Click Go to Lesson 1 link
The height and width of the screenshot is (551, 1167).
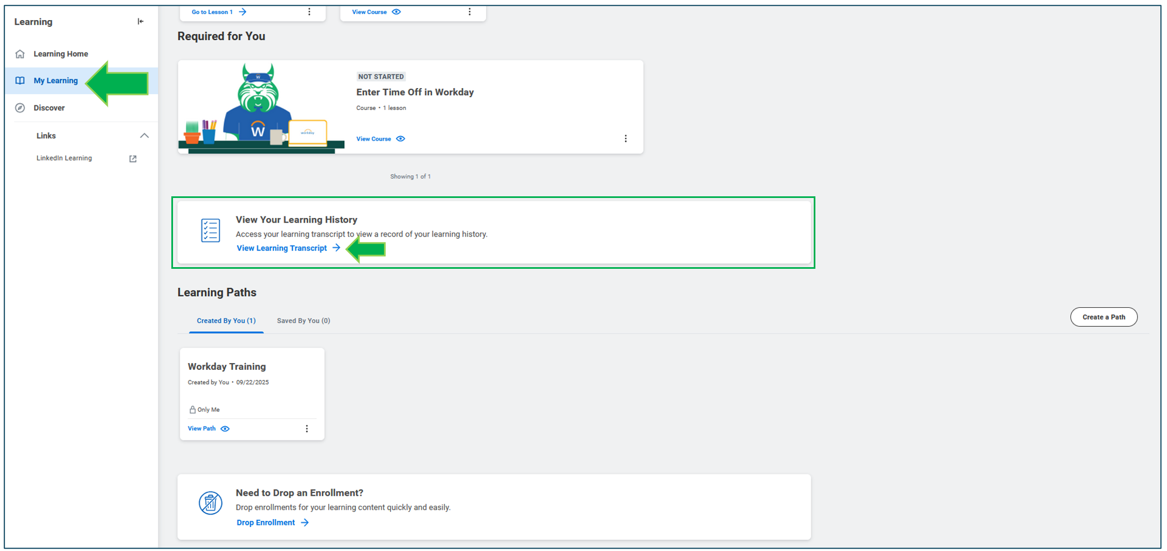tap(212, 12)
